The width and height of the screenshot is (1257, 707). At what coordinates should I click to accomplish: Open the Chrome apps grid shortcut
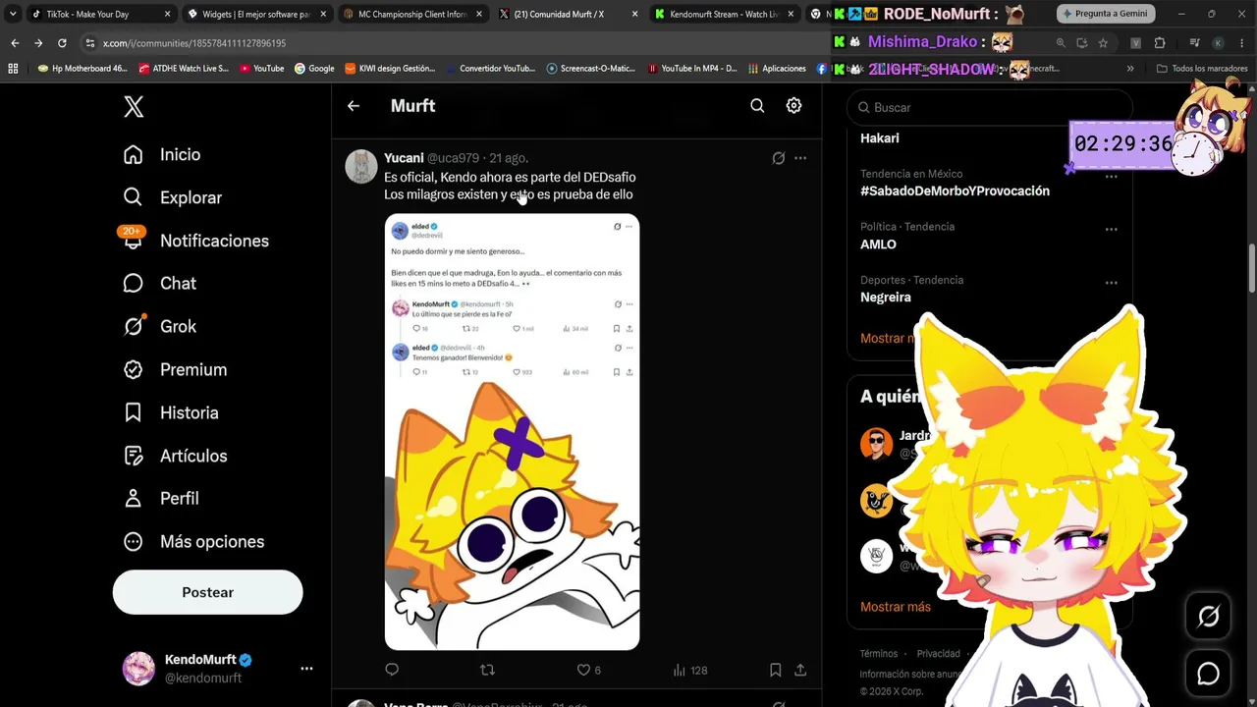click(x=13, y=69)
